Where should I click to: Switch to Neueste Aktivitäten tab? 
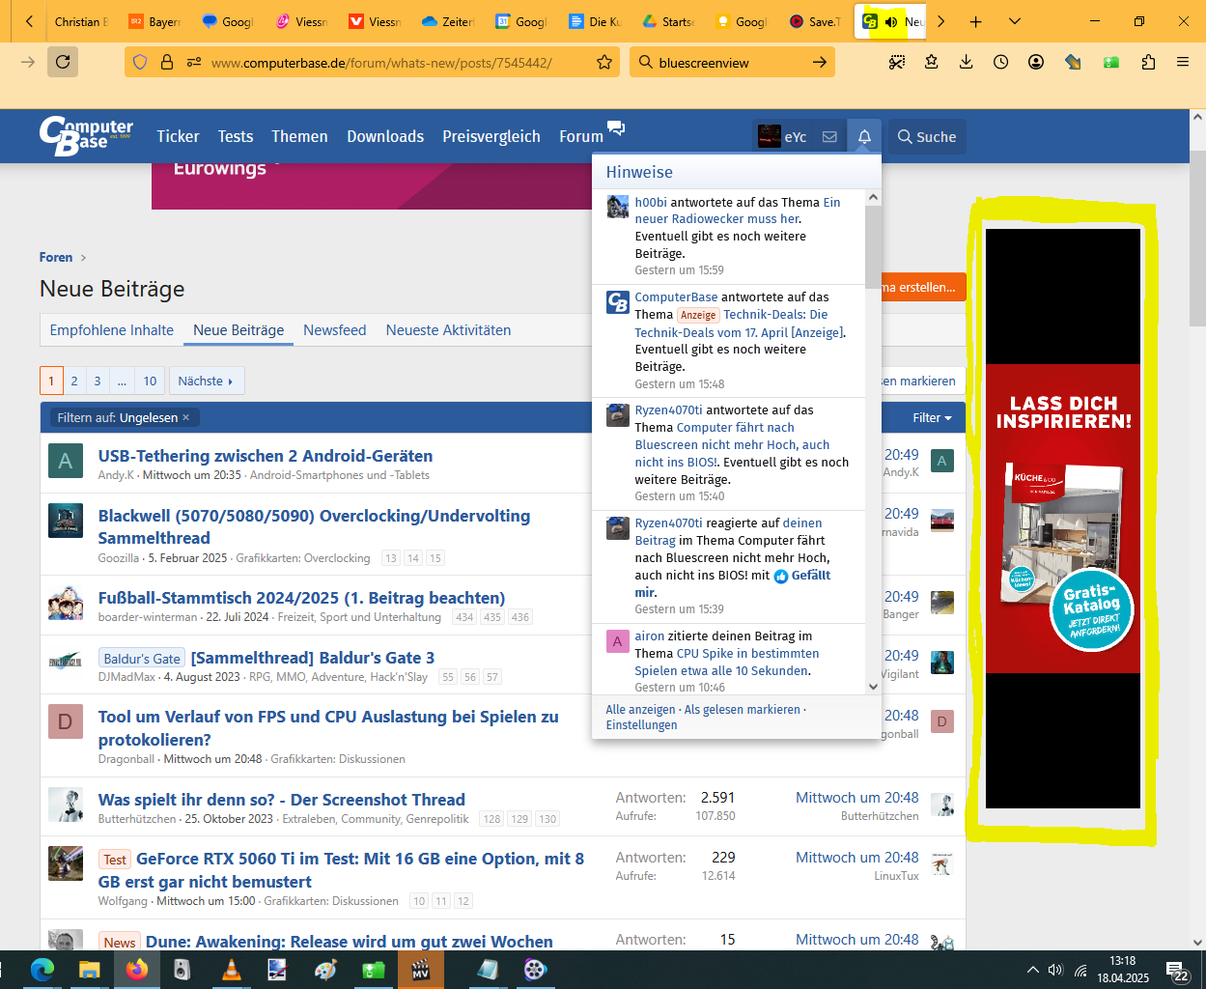tap(449, 330)
